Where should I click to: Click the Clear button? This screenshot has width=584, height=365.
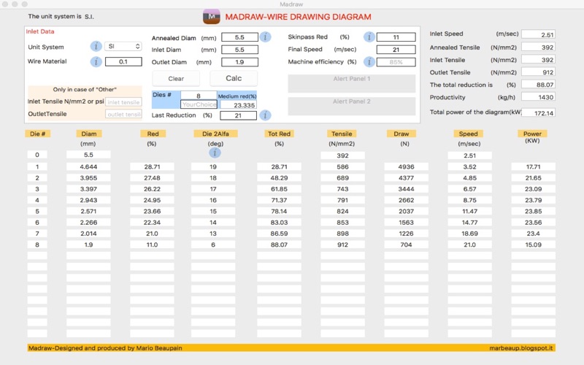pos(176,79)
